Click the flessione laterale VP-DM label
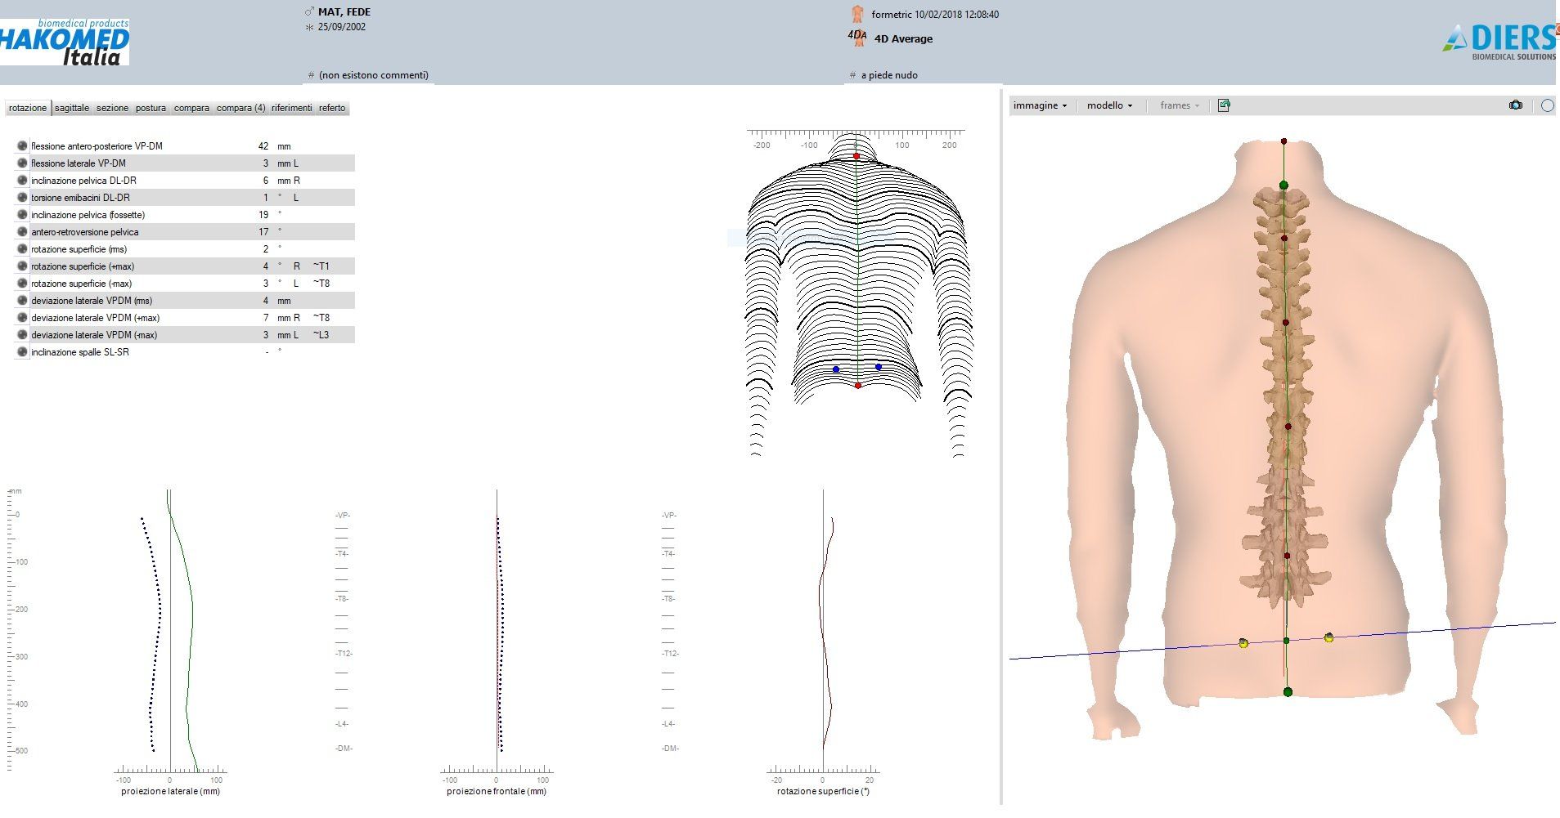Viewport: 1560px width, 818px height. (79, 163)
